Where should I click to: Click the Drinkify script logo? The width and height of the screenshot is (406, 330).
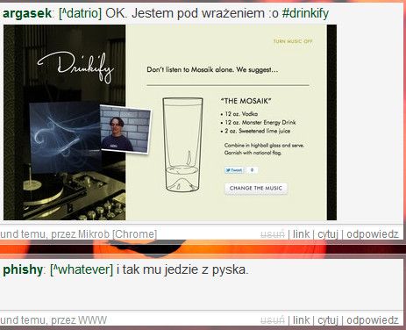[x=75, y=68]
